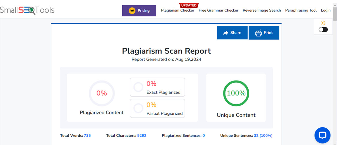Click the SmallSEOTools logo

coord(27,10)
